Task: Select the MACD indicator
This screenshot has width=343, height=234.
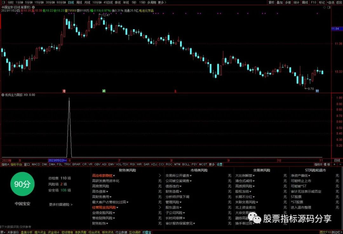Action: coord(36,164)
